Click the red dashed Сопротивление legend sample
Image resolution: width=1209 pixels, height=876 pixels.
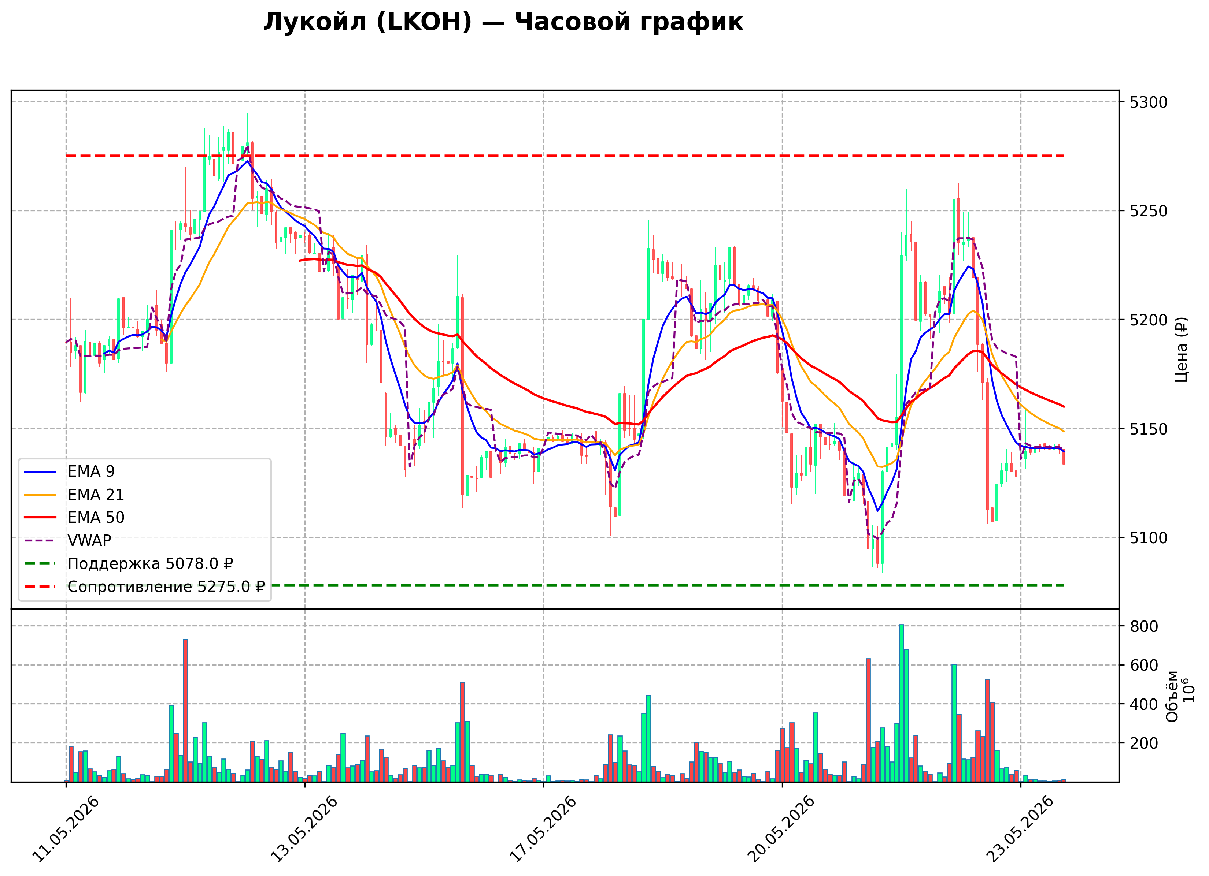pos(41,587)
